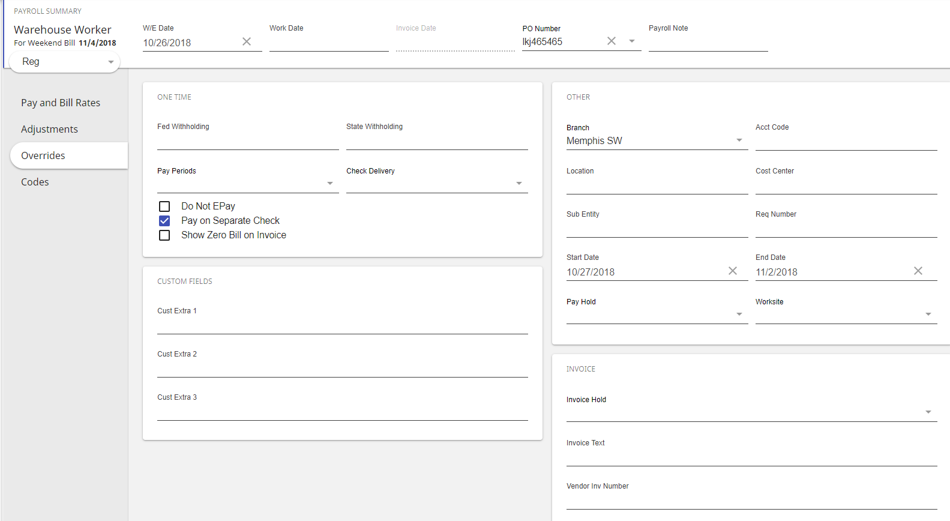Open the Codes section

[35, 182]
